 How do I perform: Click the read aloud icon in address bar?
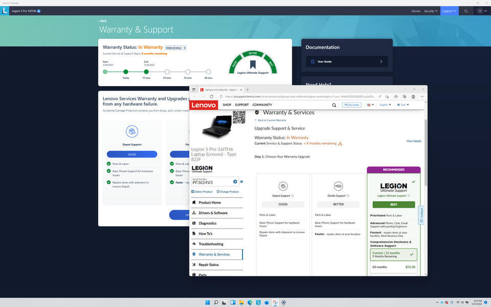(380, 97)
